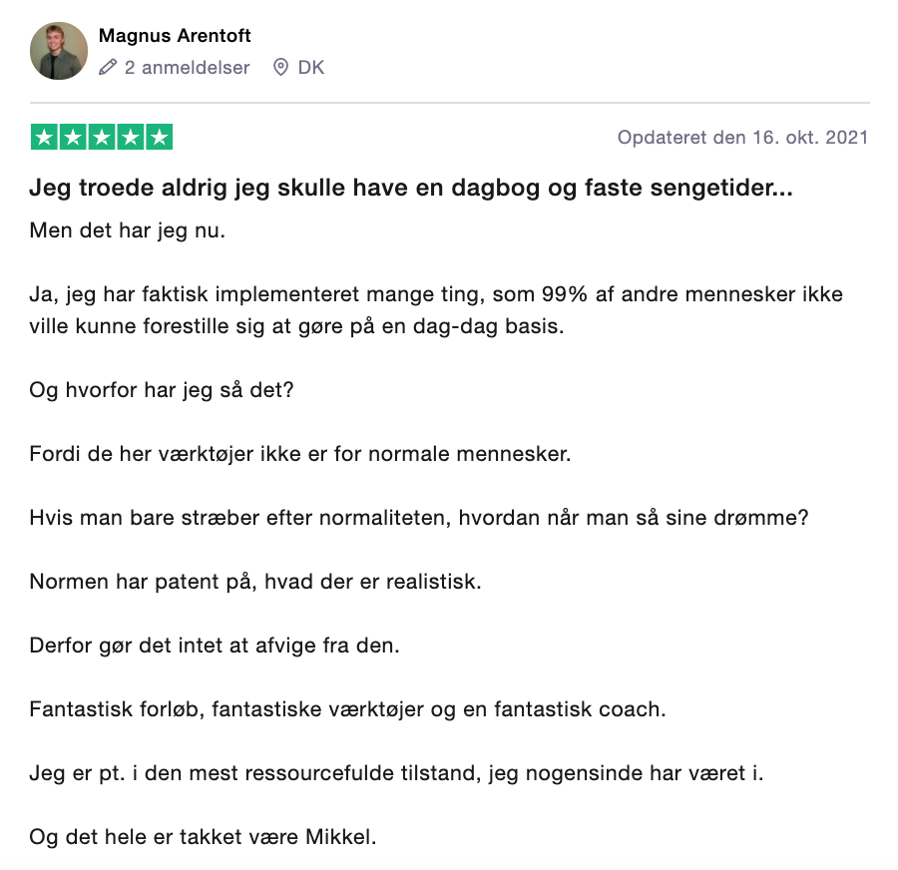Click the third green rating star
This screenshot has height=870, width=898.
(x=102, y=138)
